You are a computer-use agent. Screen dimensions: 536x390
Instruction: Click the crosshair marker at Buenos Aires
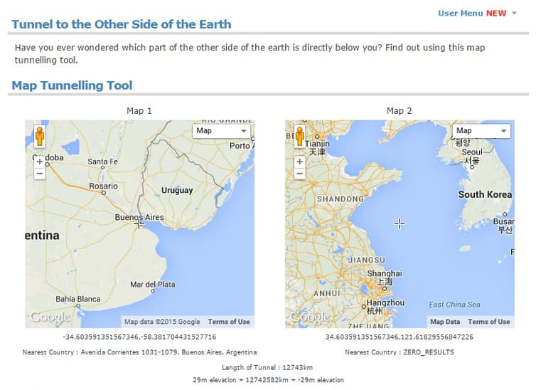click(139, 223)
